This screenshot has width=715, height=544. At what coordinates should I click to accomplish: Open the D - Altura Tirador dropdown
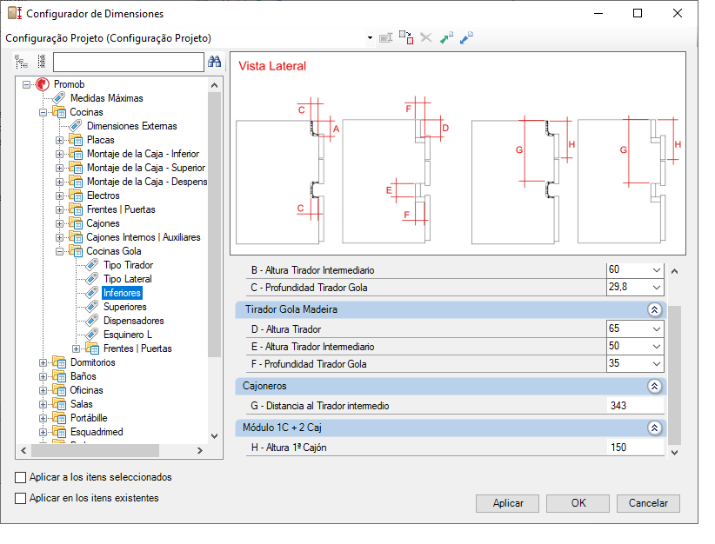point(657,329)
